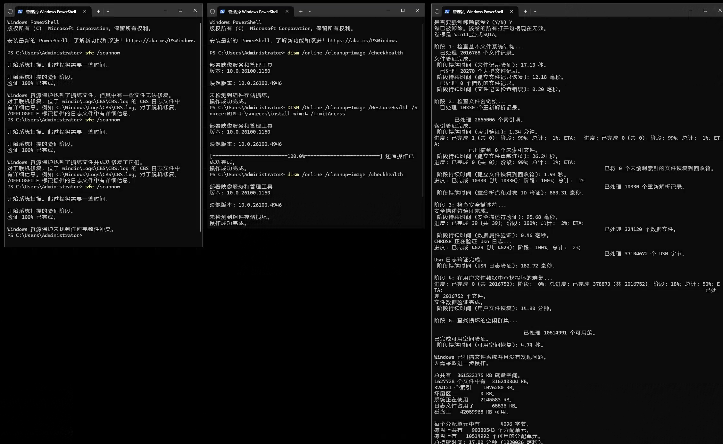Image resolution: width=723 pixels, height=444 pixels.
Task: Click the security shield icon in the first window
Action: (10, 12)
